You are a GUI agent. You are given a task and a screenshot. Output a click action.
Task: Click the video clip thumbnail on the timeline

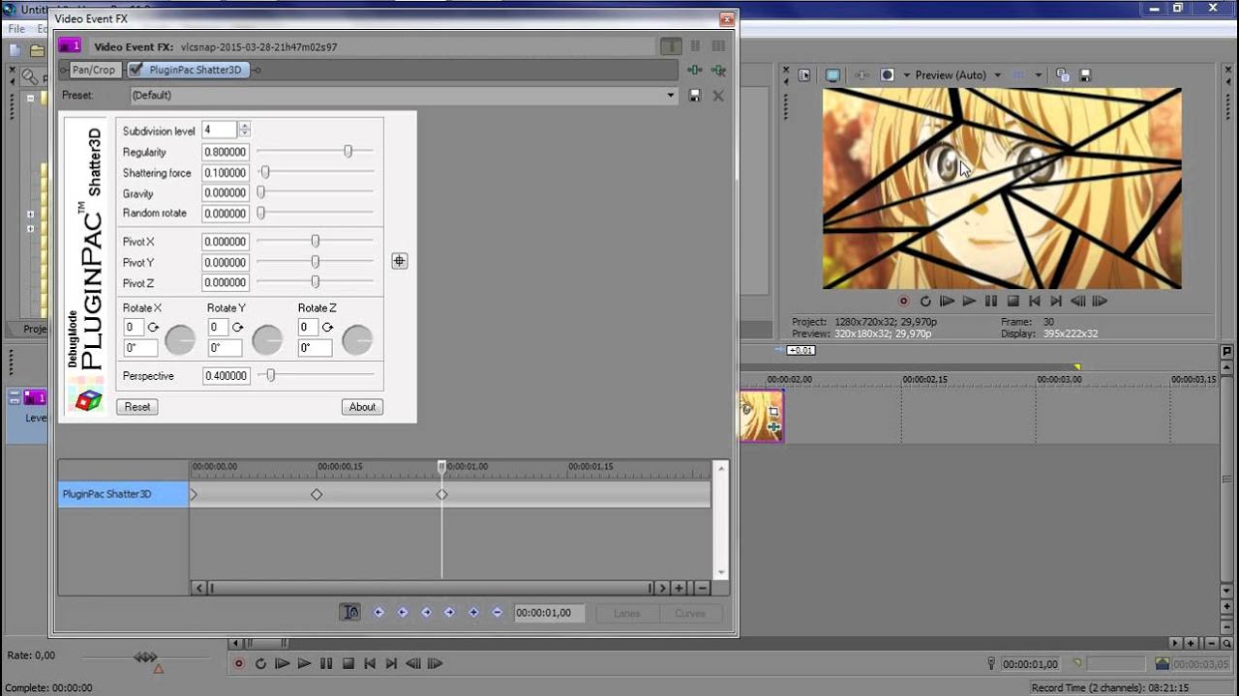coord(761,416)
